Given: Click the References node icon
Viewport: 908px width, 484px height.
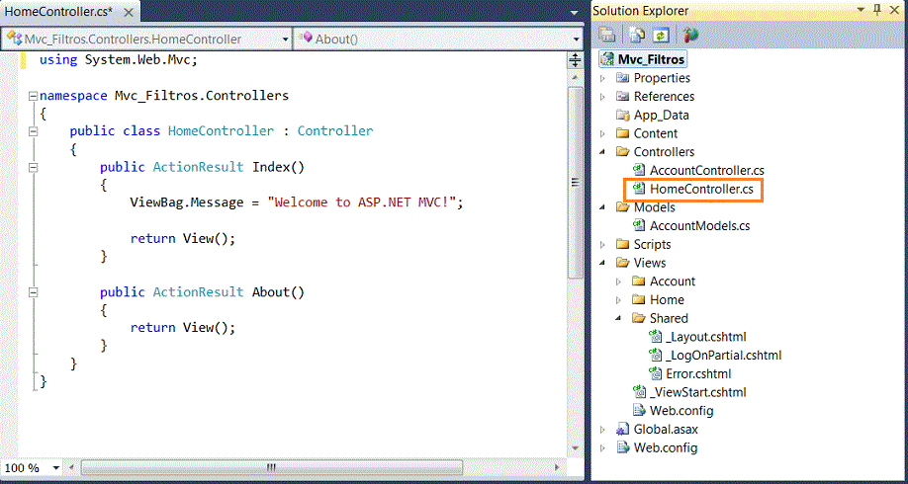Looking at the screenshot, I should (x=623, y=96).
